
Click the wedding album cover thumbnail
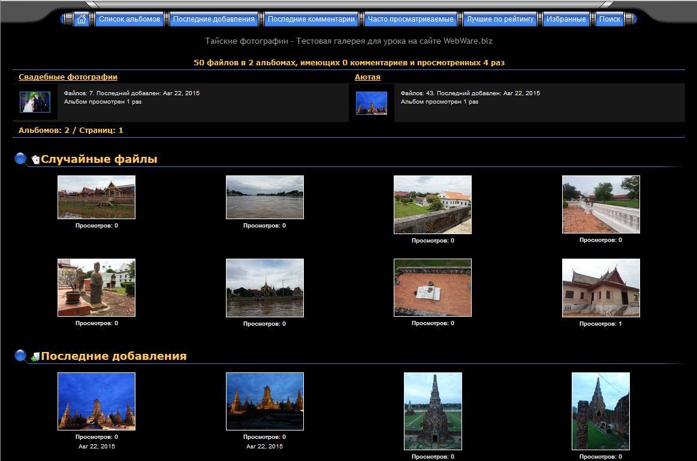pos(35,102)
